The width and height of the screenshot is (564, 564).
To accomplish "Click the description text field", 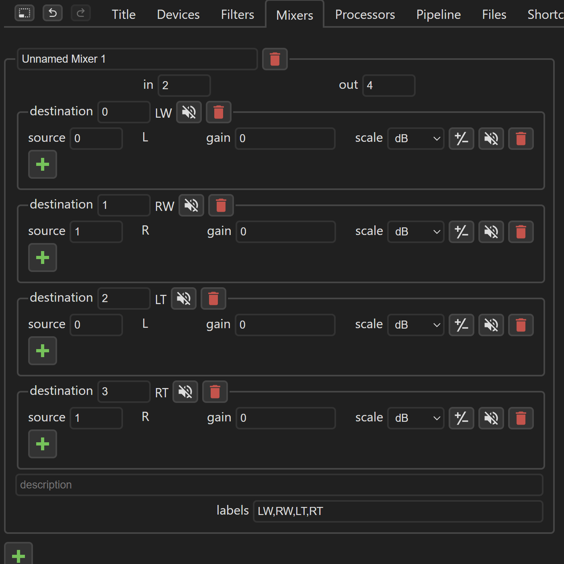I will [x=279, y=485].
